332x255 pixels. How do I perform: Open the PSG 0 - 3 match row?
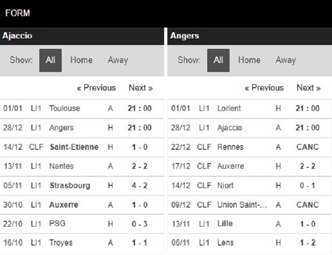[x=82, y=224]
